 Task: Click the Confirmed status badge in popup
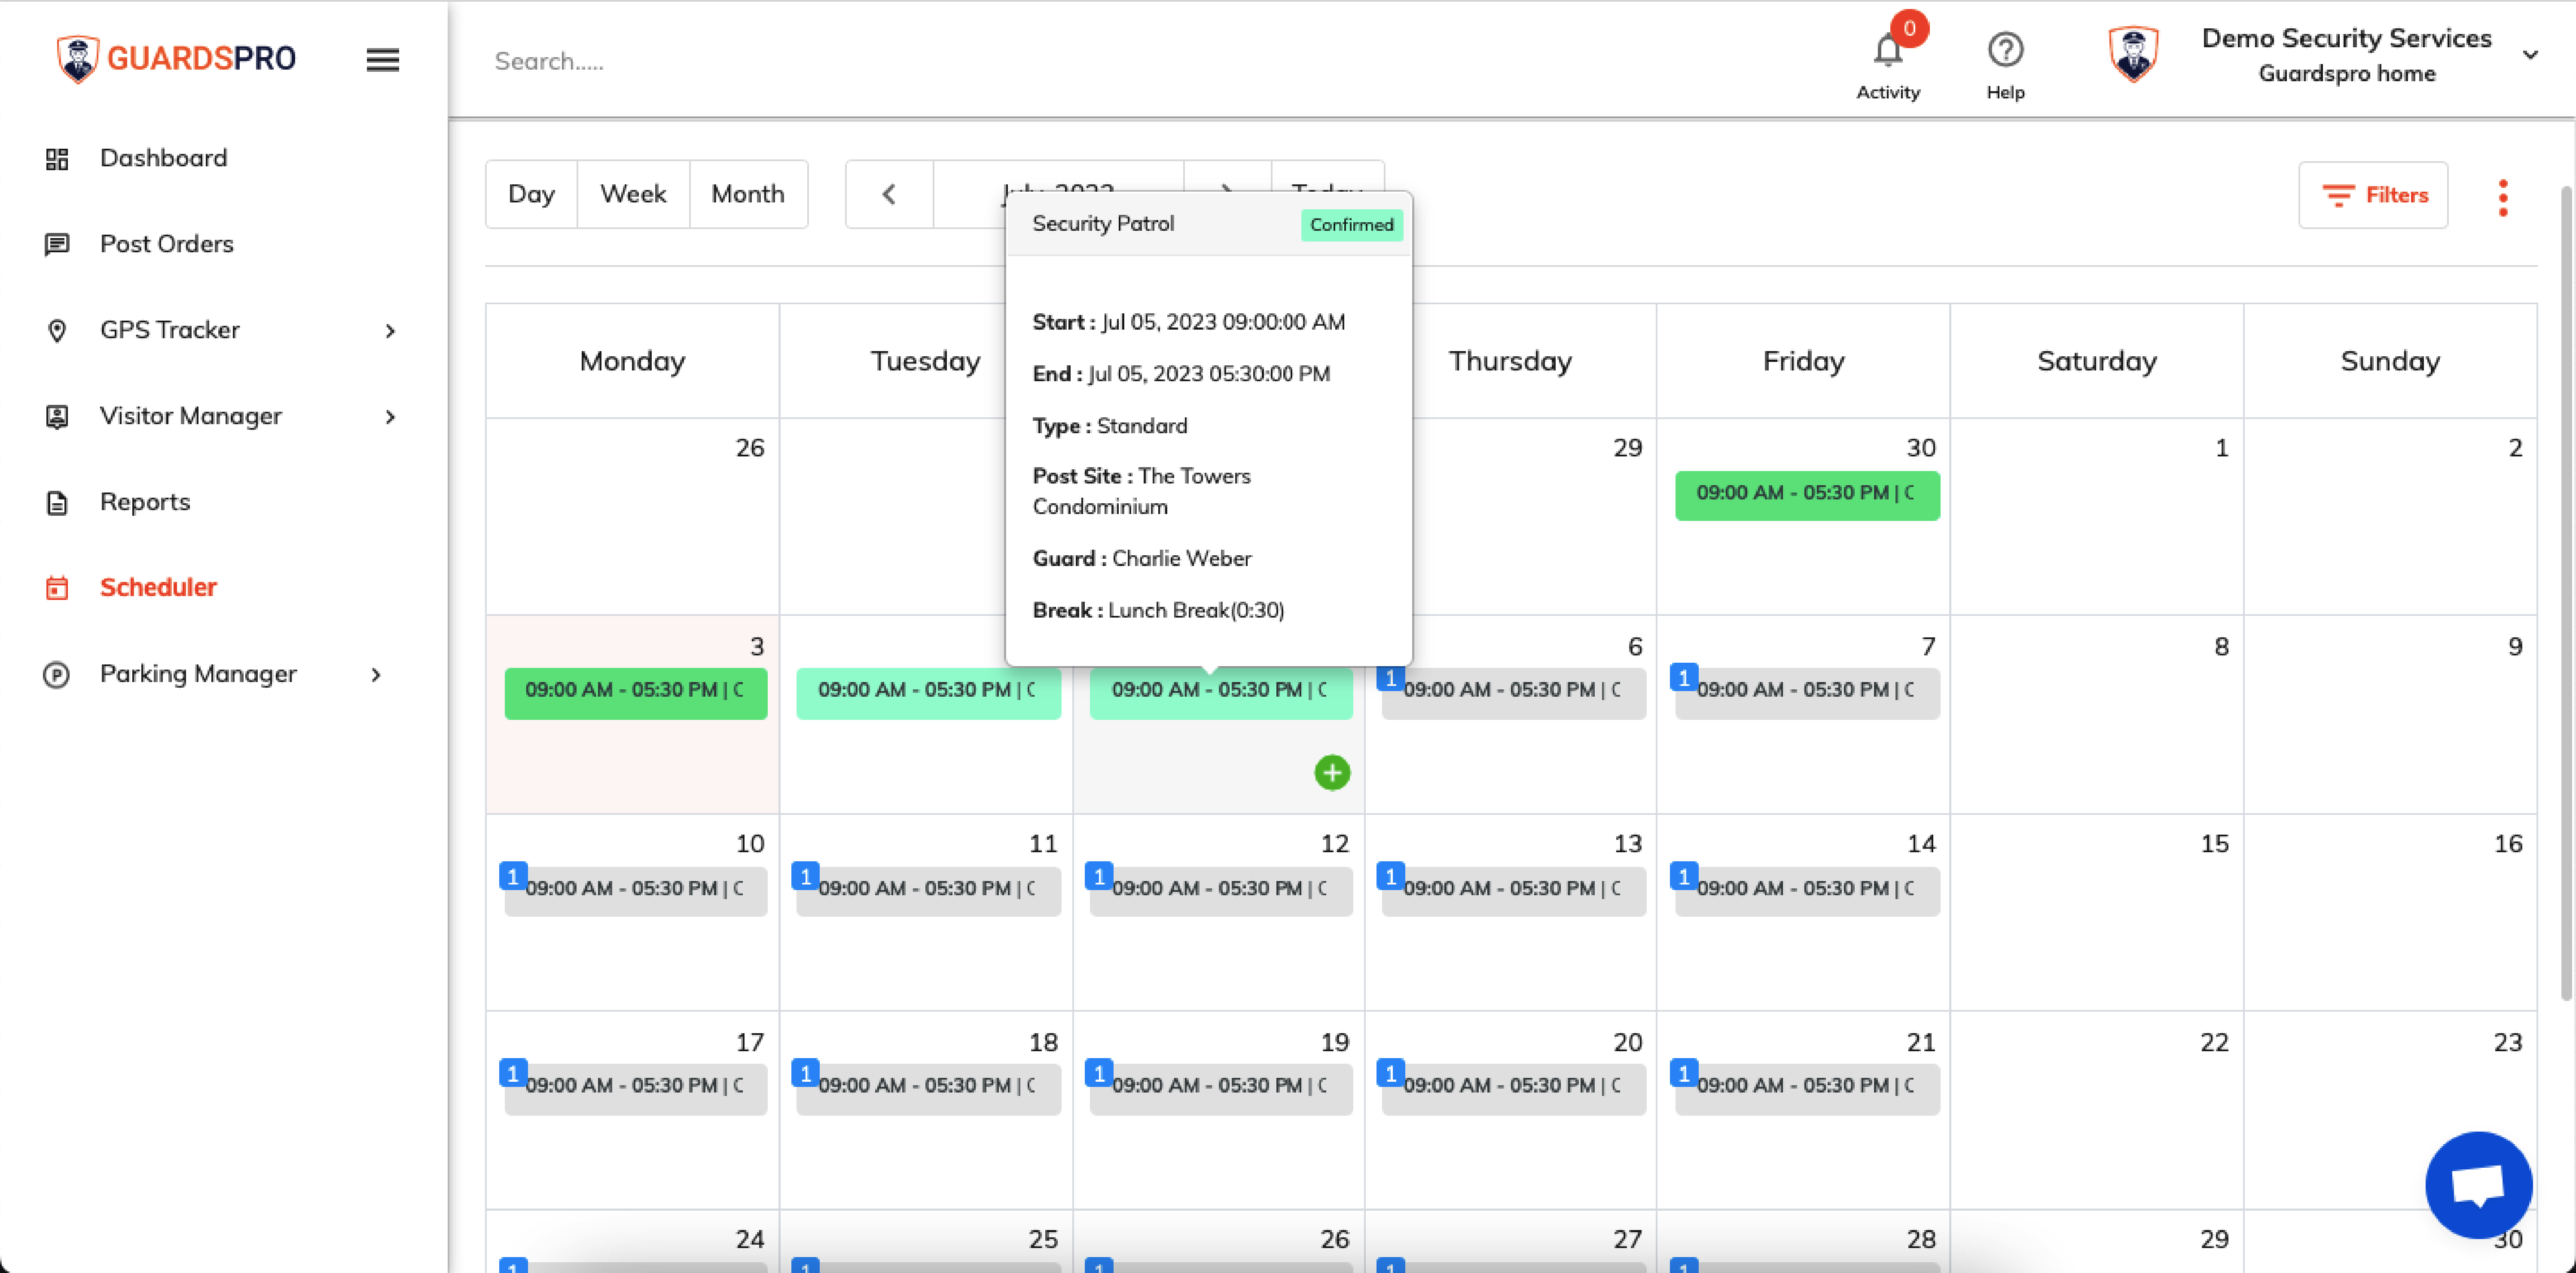pyautogui.click(x=1351, y=225)
